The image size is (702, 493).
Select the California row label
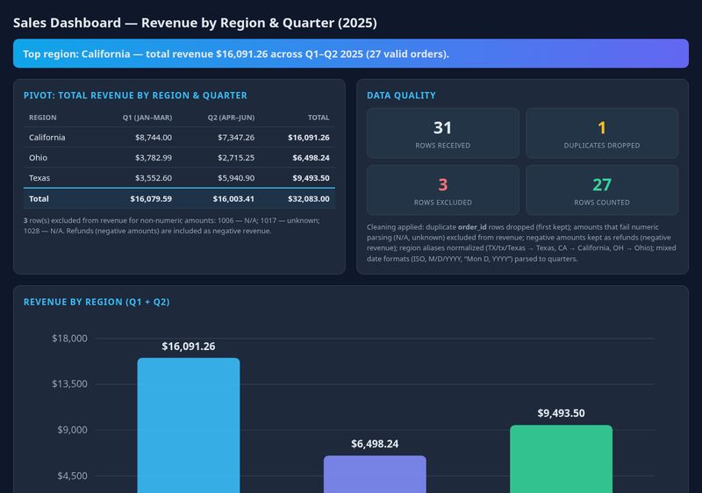(47, 138)
